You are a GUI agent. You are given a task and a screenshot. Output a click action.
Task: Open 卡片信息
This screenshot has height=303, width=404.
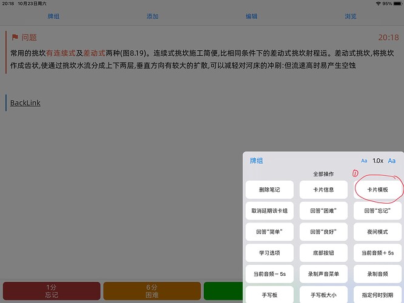[x=323, y=190]
